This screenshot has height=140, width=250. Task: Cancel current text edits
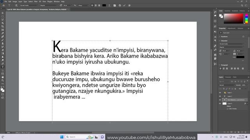(120, 5)
